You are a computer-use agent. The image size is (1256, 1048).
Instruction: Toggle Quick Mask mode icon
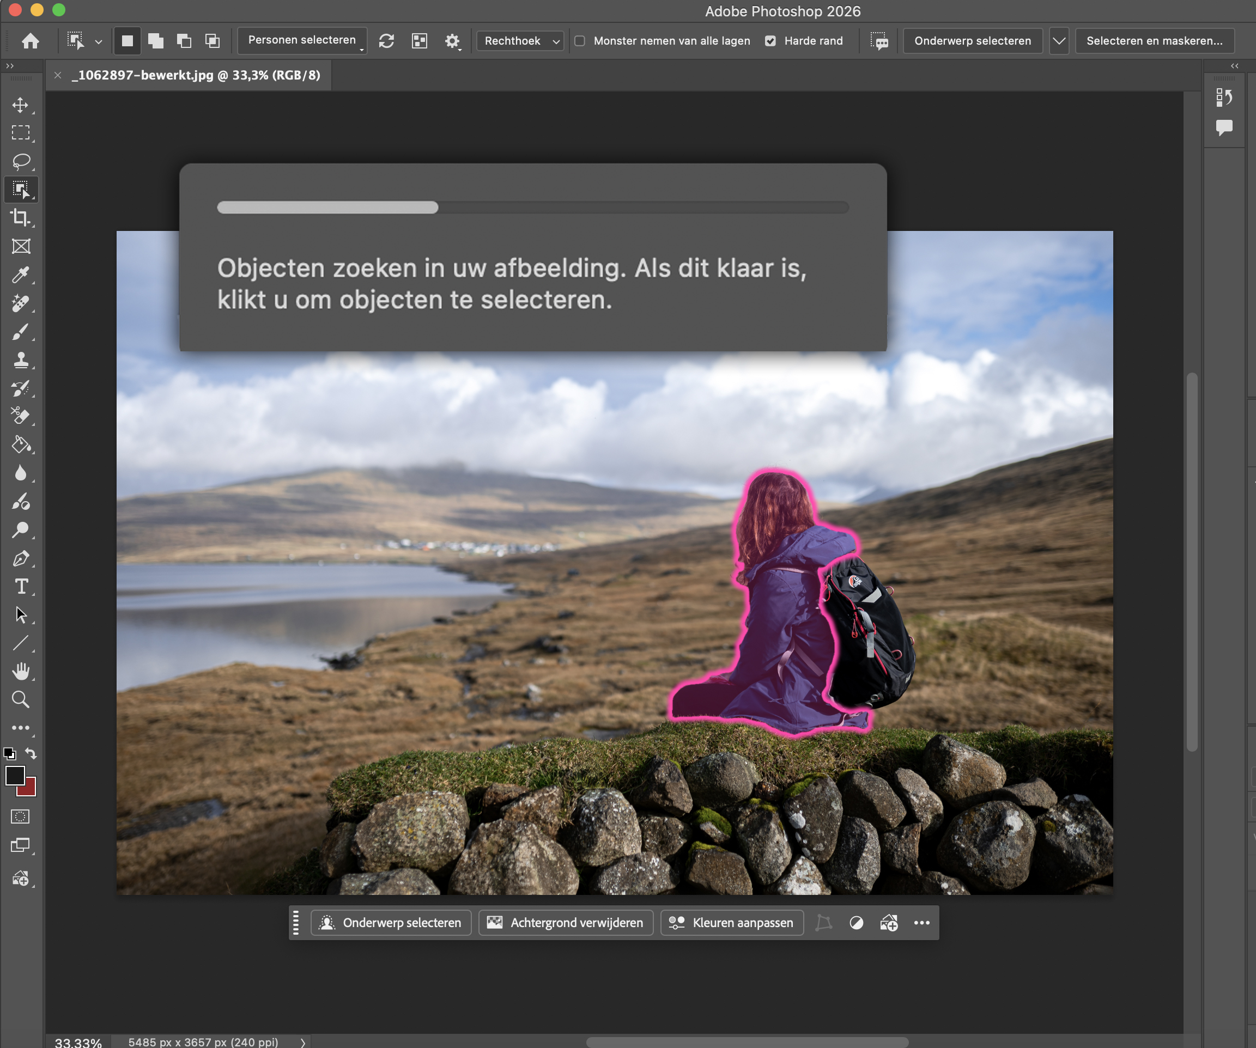[20, 817]
